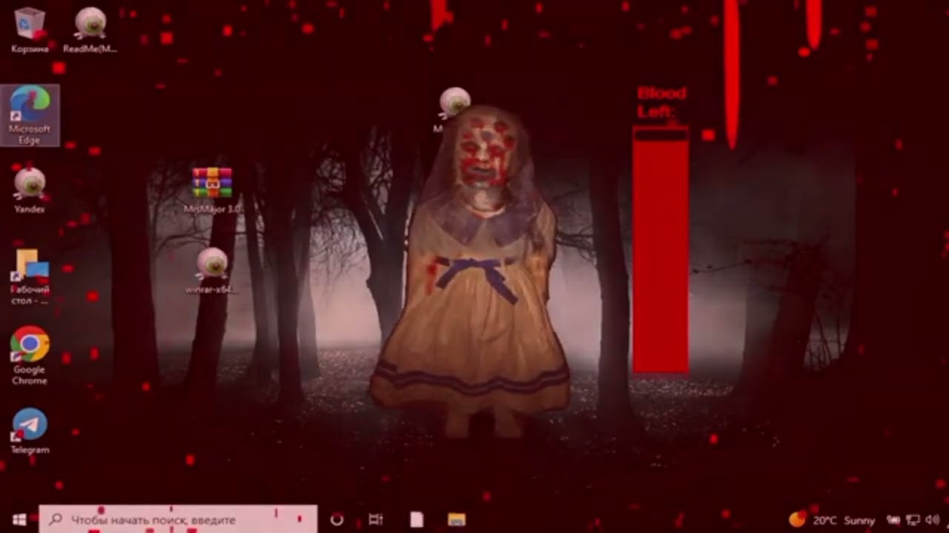Open File Explorer from the taskbar

457,520
